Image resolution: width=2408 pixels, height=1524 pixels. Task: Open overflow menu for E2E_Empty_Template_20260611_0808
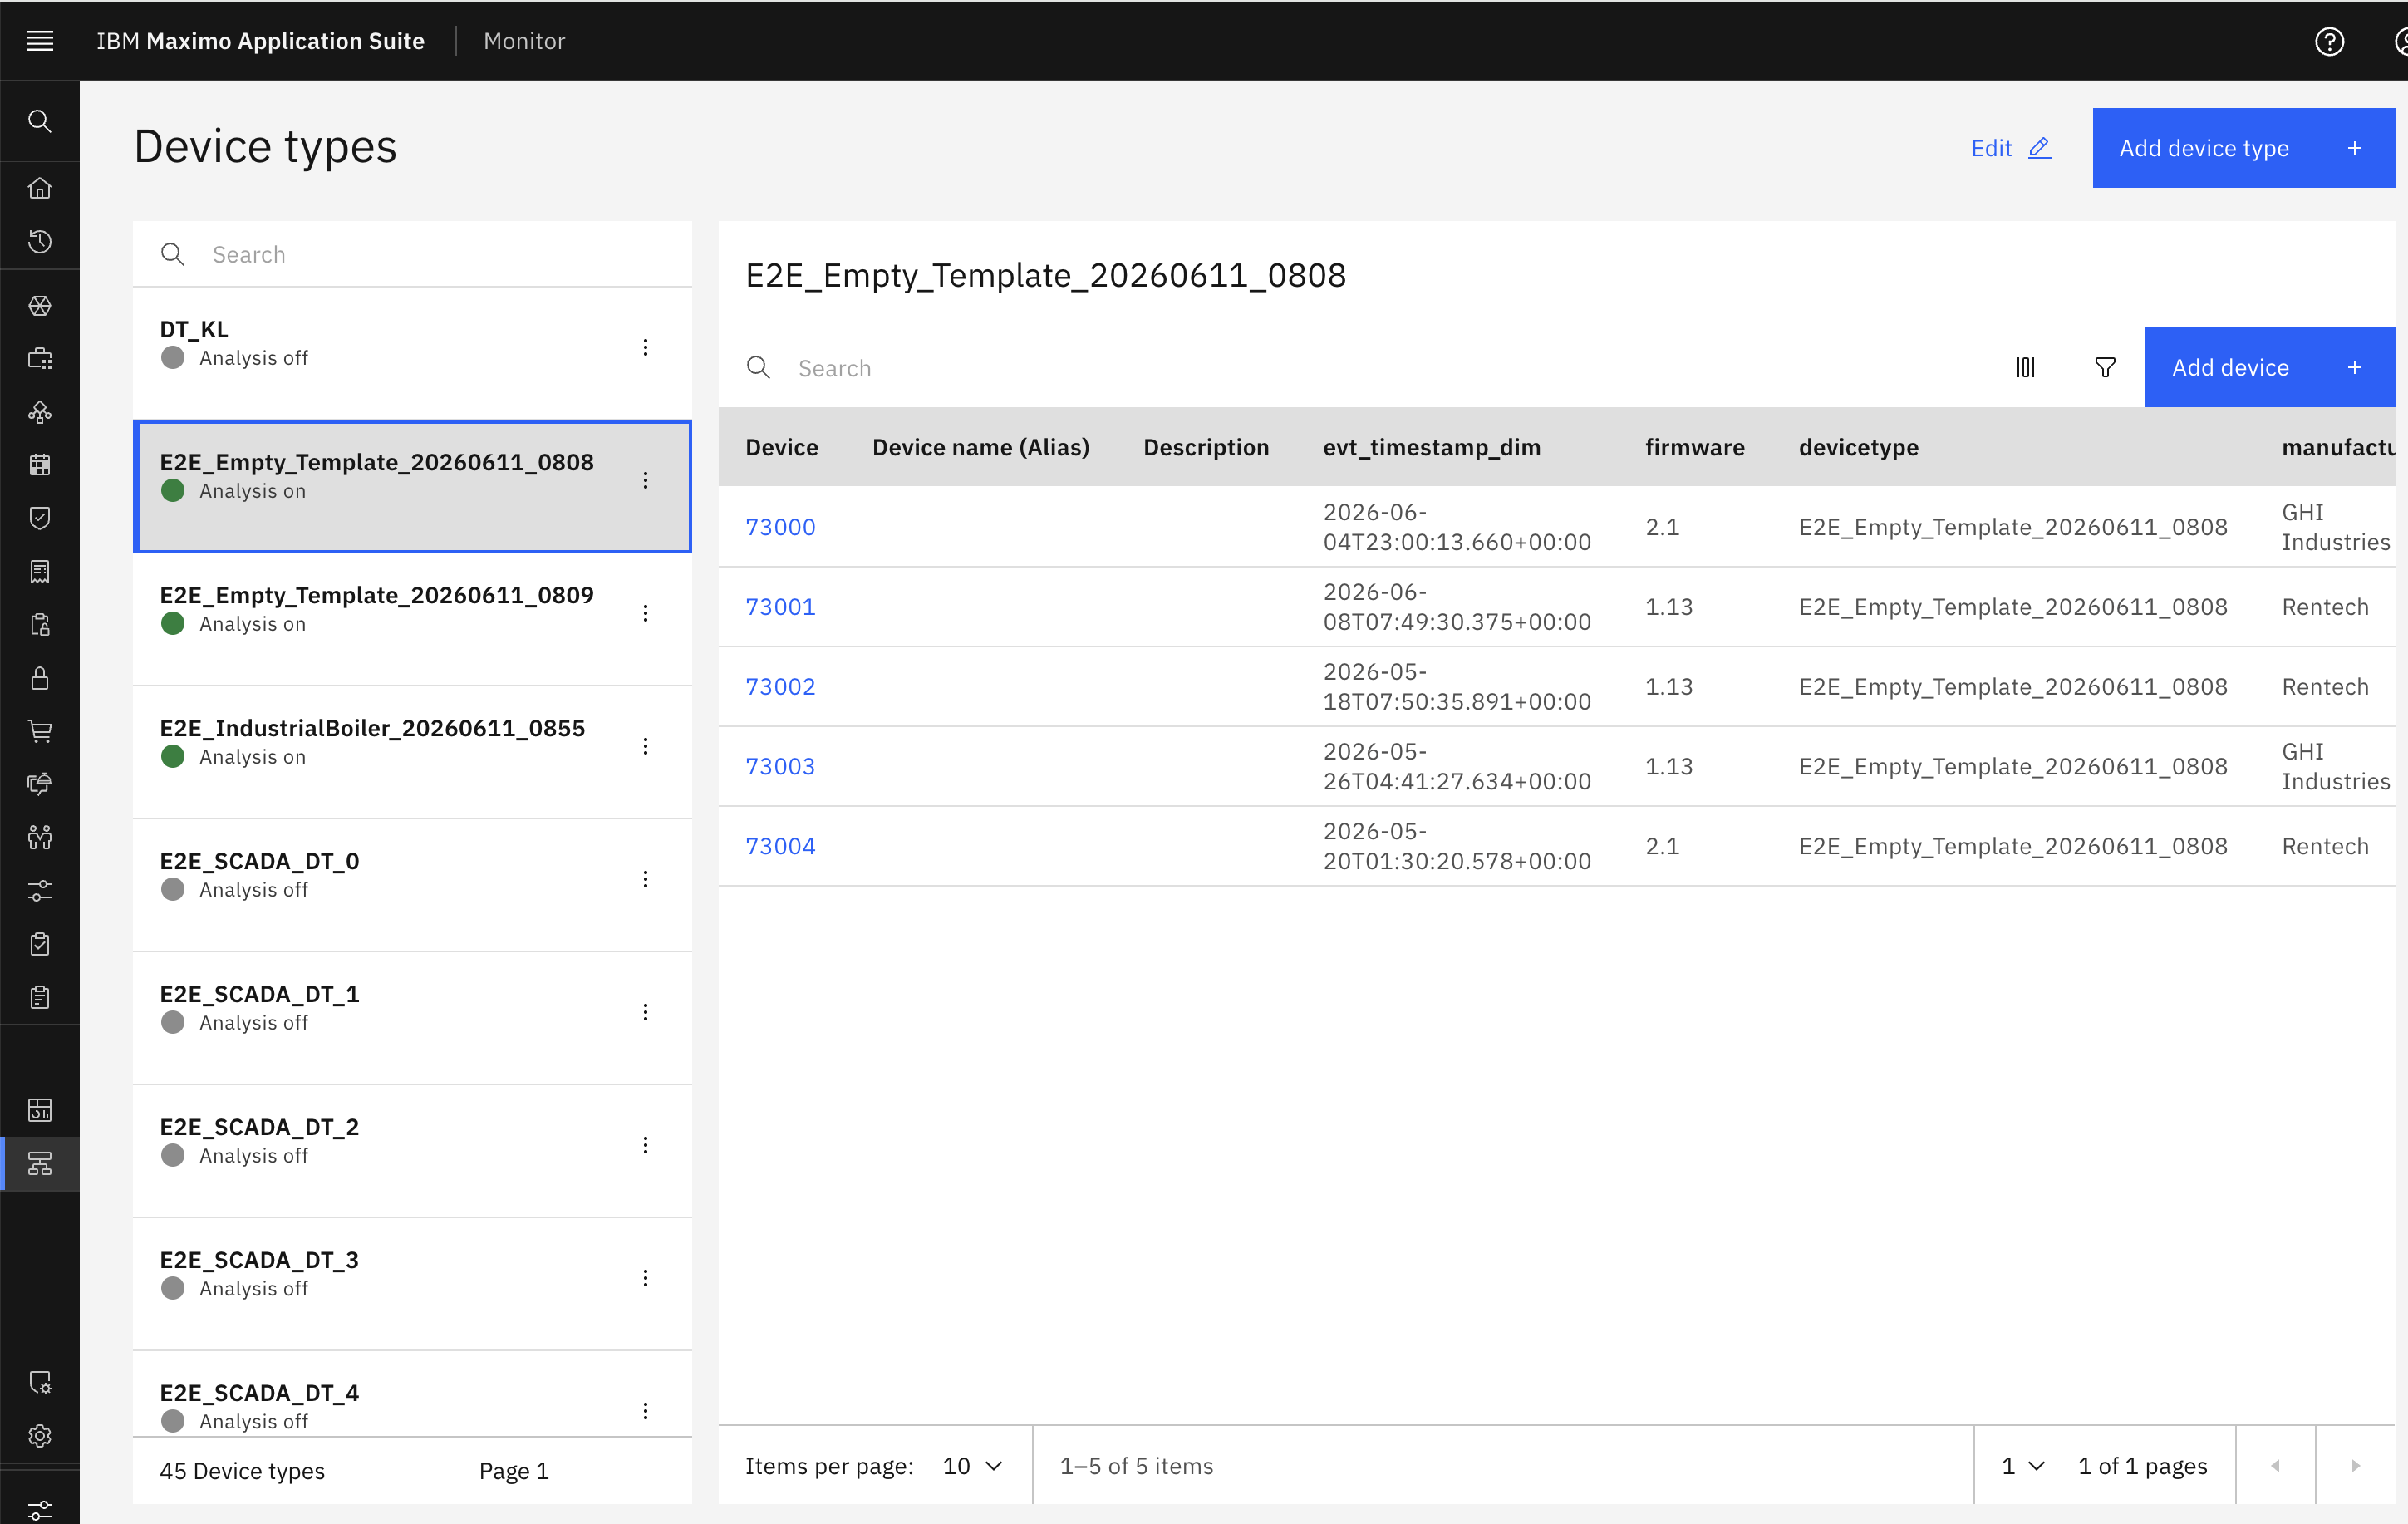click(x=645, y=480)
